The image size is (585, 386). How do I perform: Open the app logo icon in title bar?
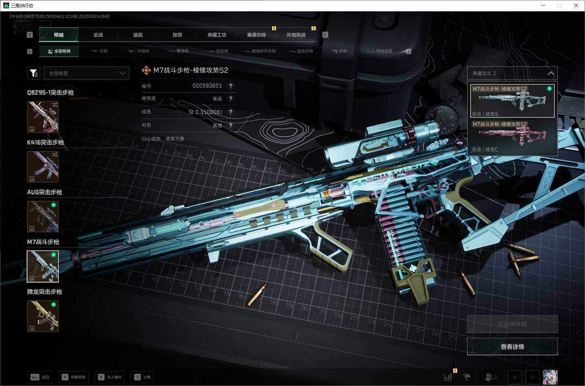coord(6,5)
